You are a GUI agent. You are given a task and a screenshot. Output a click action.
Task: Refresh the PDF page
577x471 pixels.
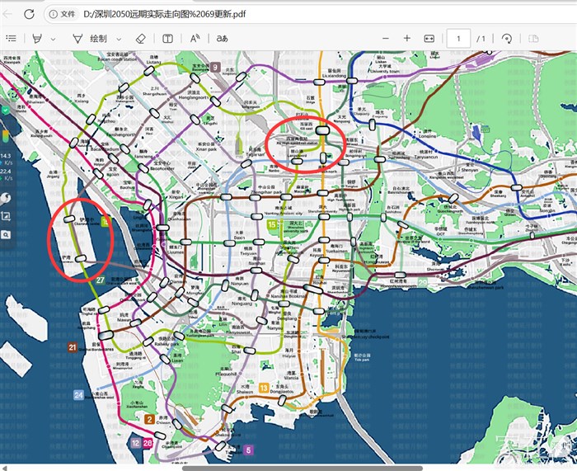pos(28,14)
